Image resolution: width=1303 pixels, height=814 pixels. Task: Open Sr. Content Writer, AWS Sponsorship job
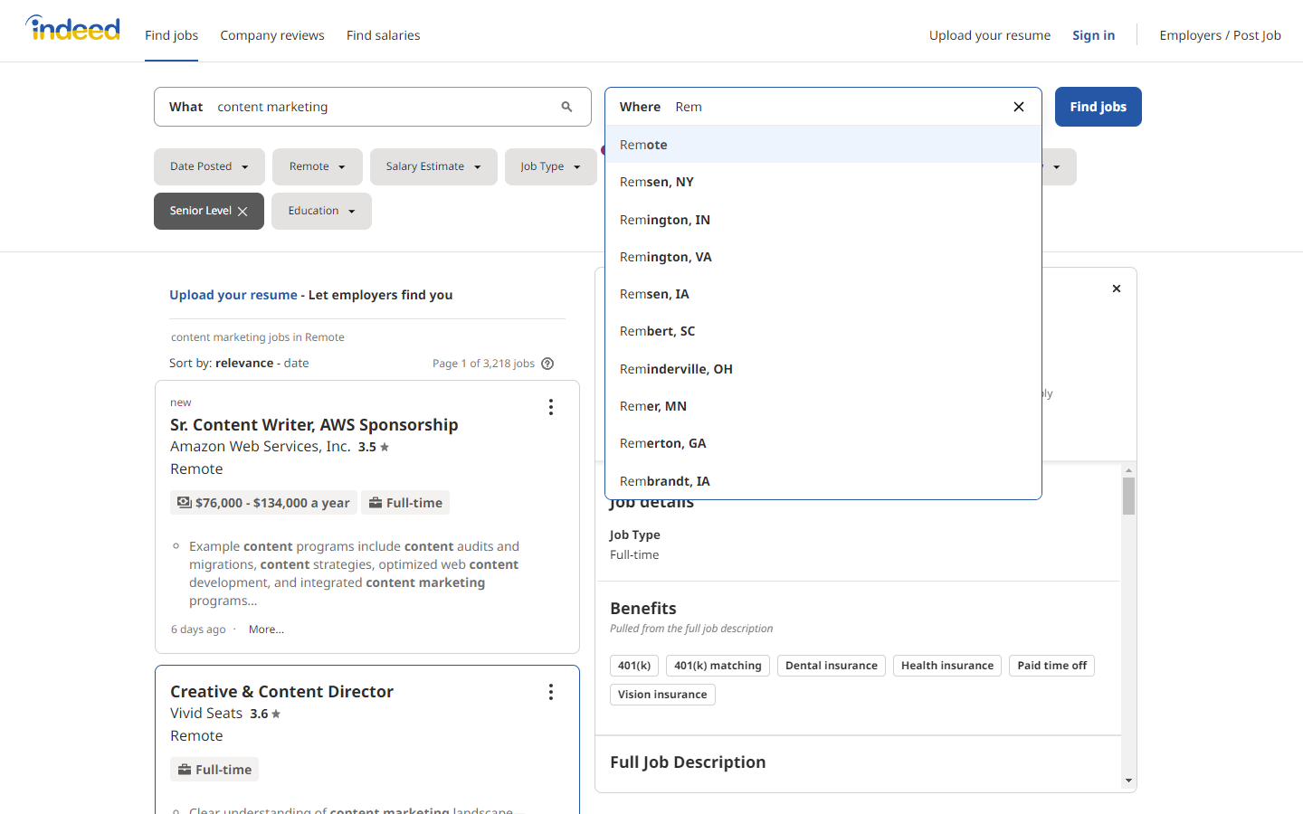(314, 425)
